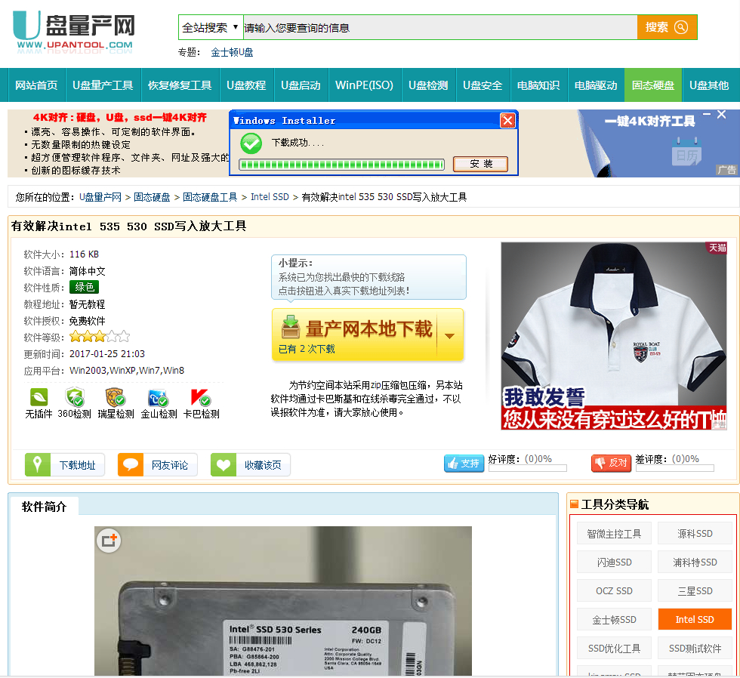This screenshot has height=678, width=740.
Task: Select the 软件简介 tab
Action: tap(45, 507)
